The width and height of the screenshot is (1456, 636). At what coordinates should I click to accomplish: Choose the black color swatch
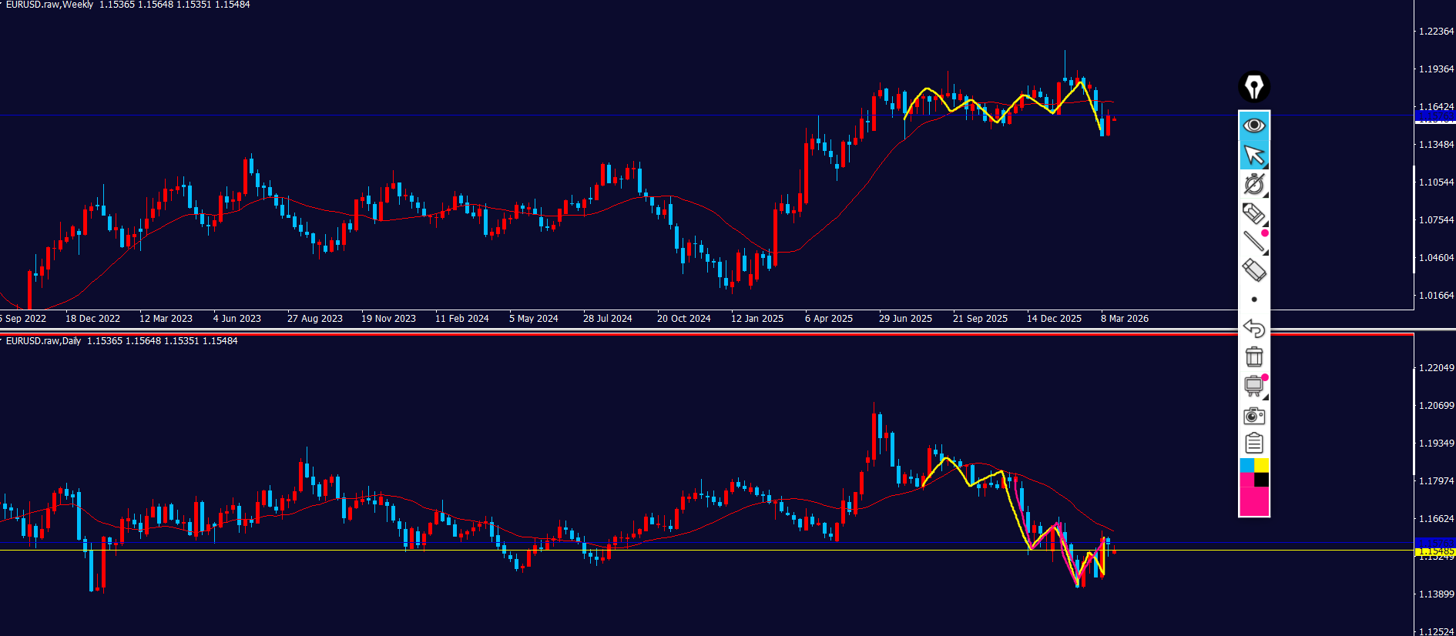pyautogui.click(x=1262, y=480)
